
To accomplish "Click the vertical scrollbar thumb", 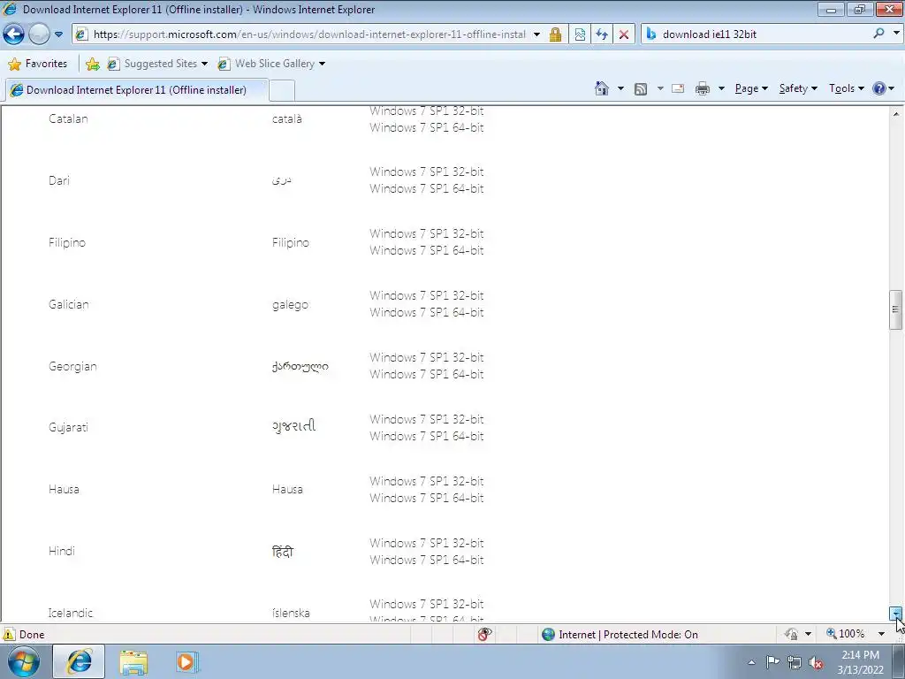I will coord(896,309).
